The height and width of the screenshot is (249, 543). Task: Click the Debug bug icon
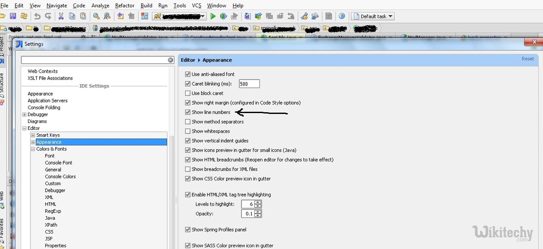pos(223,16)
